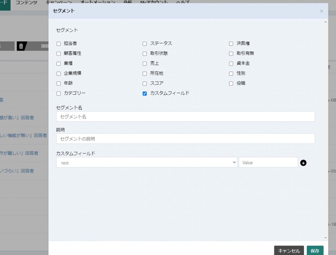Enable the 顧客属性 checkbox
Viewport: 336px width, 255px height.
click(x=58, y=54)
